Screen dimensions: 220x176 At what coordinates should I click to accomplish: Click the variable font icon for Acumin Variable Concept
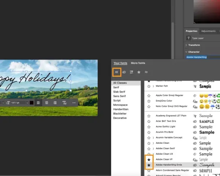coord(195,138)
